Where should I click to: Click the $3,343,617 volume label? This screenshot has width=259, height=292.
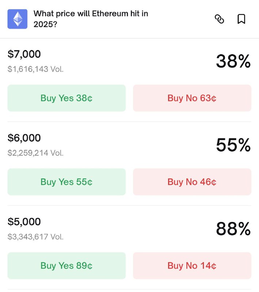pyautogui.click(x=35, y=237)
